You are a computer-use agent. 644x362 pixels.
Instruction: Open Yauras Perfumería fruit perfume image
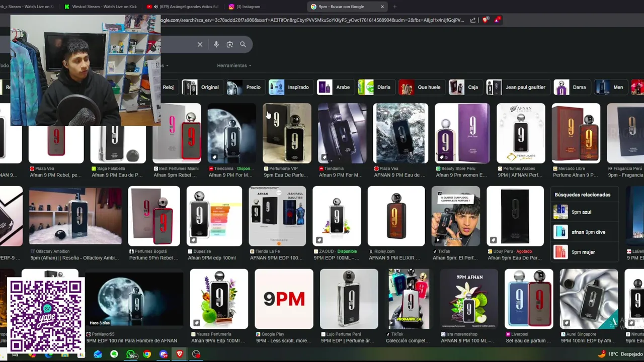coord(219,299)
